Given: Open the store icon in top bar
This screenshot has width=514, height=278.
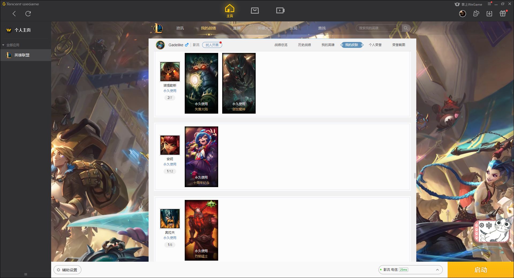Looking at the screenshot, I should pyautogui.click(x=255, y=10).
